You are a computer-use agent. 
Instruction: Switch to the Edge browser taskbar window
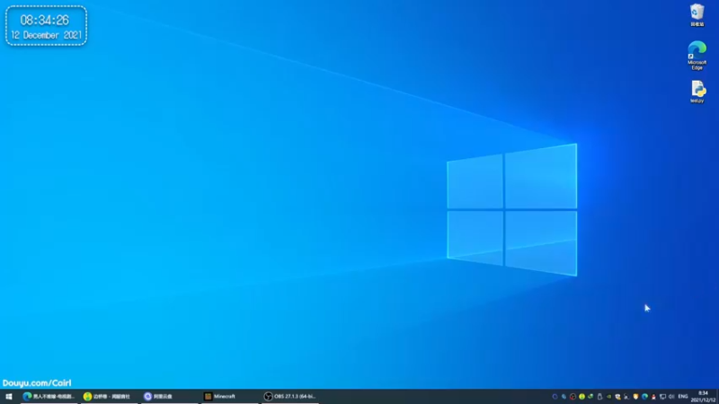point(49,397)
